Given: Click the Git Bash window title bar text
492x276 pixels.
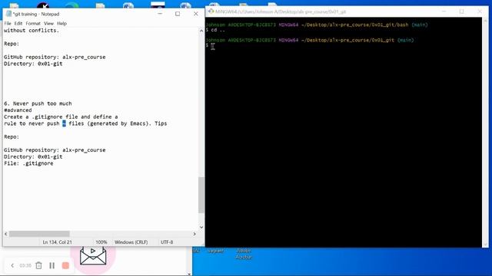Looking at the screenshot, I should pyautogui.click(x=281, y=11).
